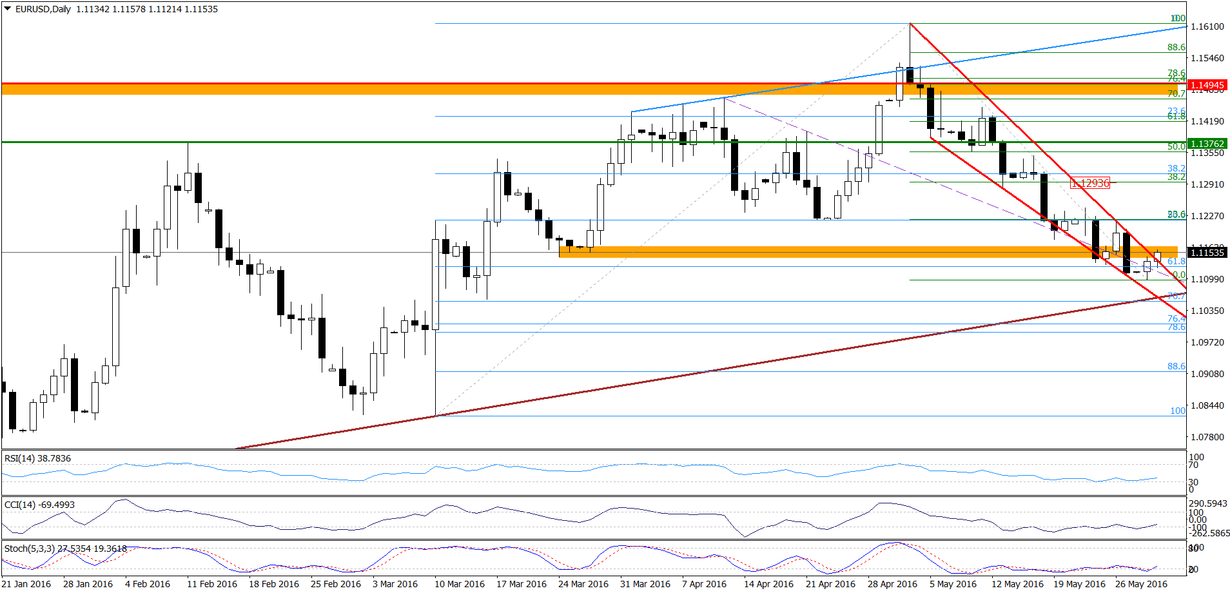Image resolution: width=1230 pixels, height=593 pixels.
Task: Click the 21 Apr 2016 date label
Action: click(x=830, y=584)
